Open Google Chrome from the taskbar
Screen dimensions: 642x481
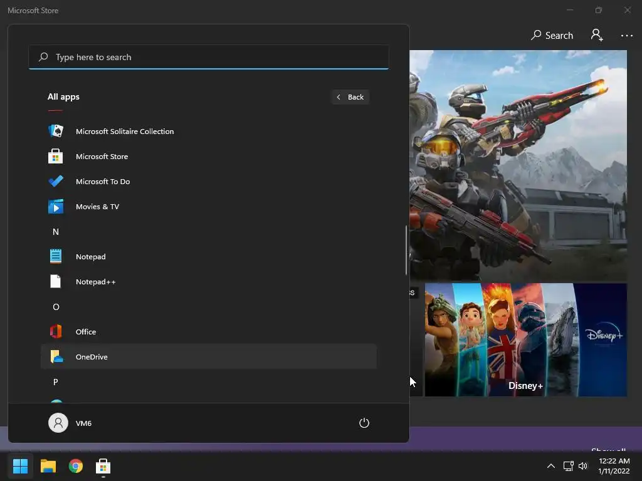(76, 466)
